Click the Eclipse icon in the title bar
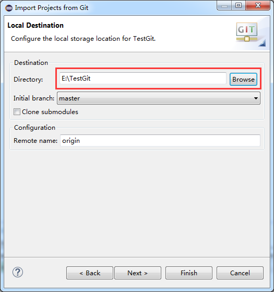Image resolution: width=274 pixels, height=292 pixels. (x=9, y=8)
